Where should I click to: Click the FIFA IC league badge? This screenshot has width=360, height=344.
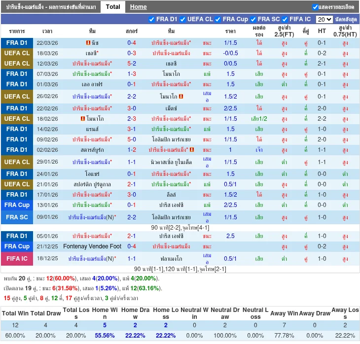pos(17,259)
